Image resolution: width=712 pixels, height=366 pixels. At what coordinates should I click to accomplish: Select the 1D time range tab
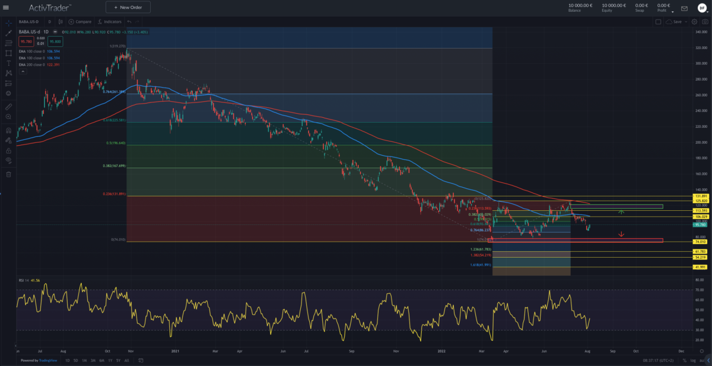tap(68, 360)
